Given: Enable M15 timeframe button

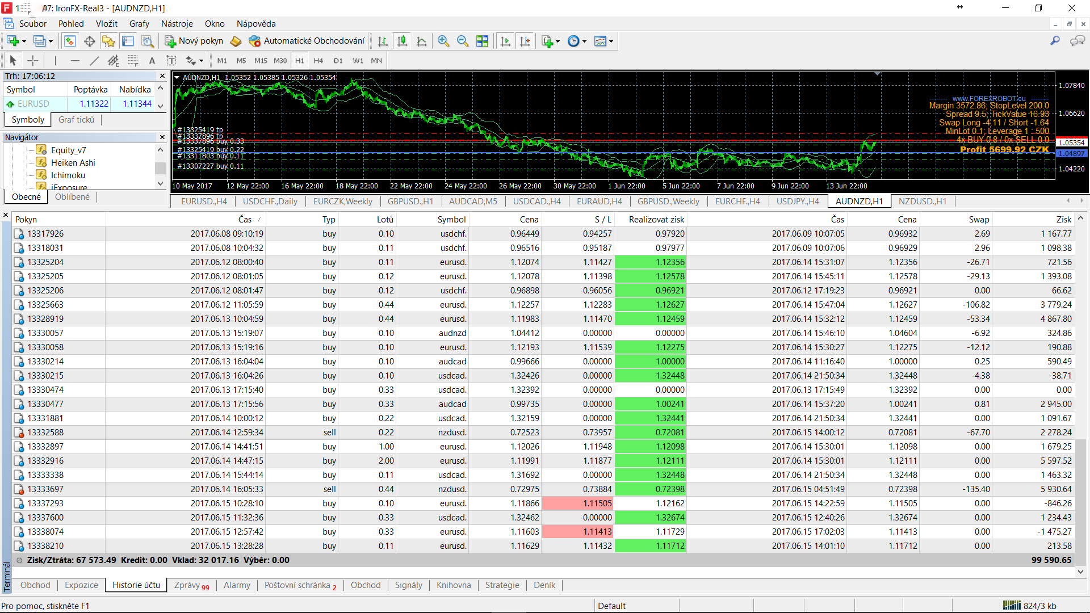Looking at the screenshot, I should (261, 61).
